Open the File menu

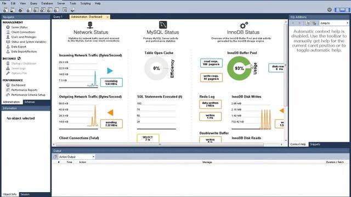tap(4, 3)
